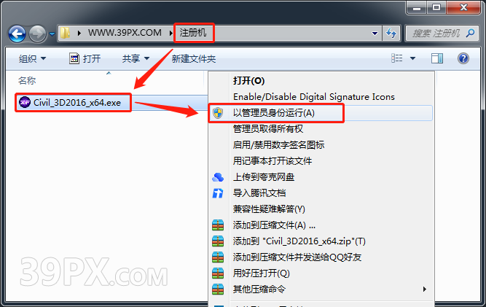This screenshot has height=307, width=486.
Task: Click the Forward navigation arrow
Action: 37,34
